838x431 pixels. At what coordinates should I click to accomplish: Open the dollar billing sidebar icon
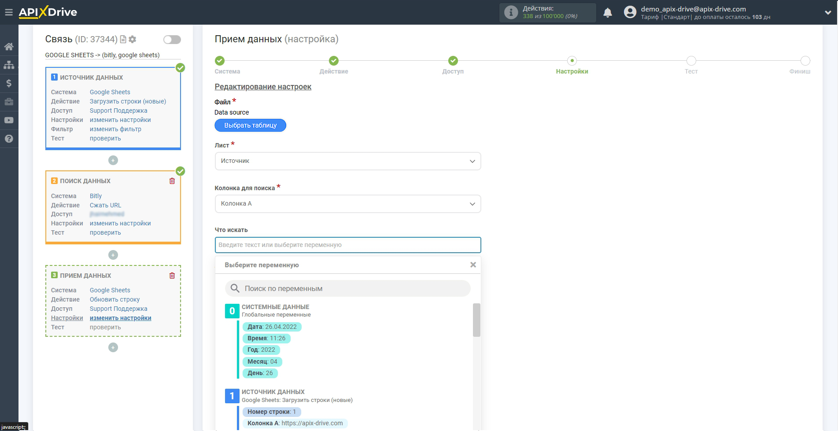click(9, 83)
